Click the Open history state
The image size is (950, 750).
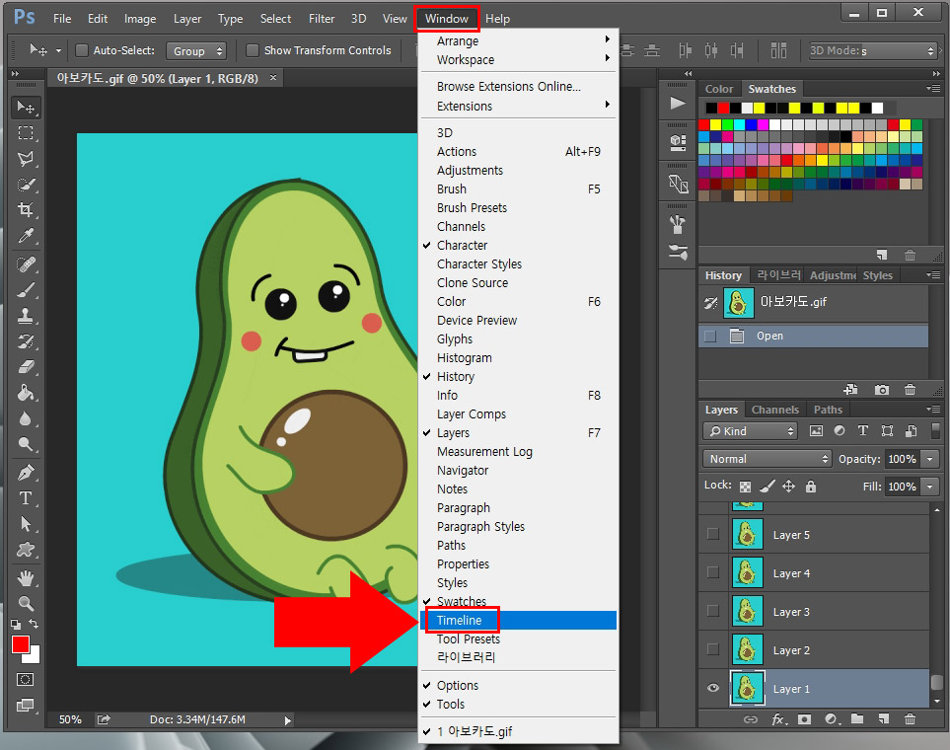tap(813, 336)
